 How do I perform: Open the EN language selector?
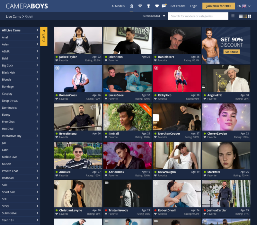point(244,6)
